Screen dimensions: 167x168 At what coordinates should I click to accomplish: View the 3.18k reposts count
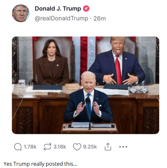coord(60,147)
